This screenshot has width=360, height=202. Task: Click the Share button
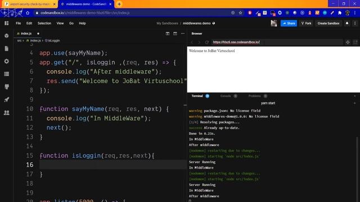pos(289,23)
